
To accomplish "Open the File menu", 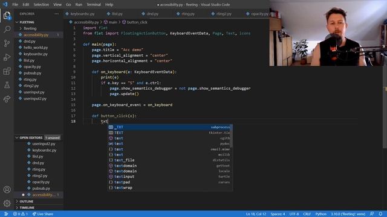I will point(15,4).
